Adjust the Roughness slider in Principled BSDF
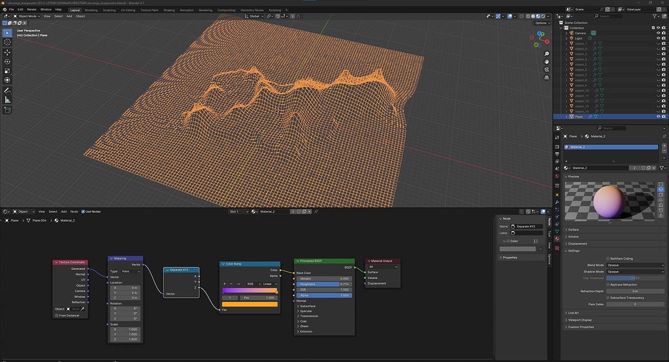This screenshot has width=669, height=362. tap(324, 284)
